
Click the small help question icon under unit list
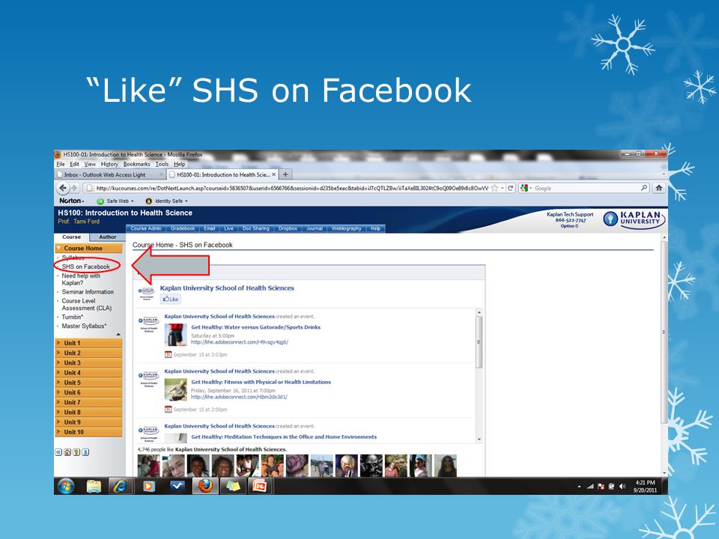pos(76,452)
